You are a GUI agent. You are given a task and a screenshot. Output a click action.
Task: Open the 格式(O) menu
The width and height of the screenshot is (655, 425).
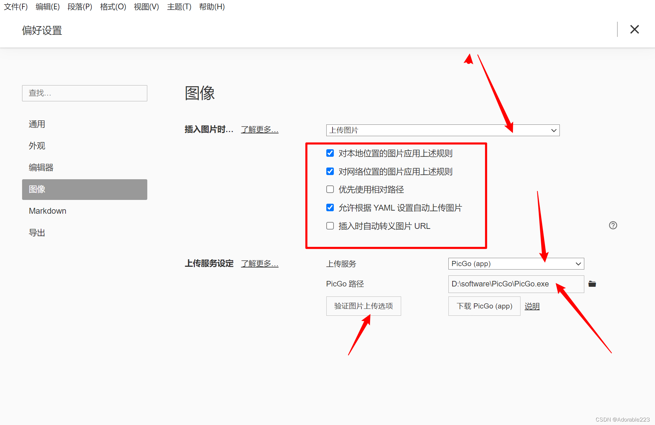[113, 7]
